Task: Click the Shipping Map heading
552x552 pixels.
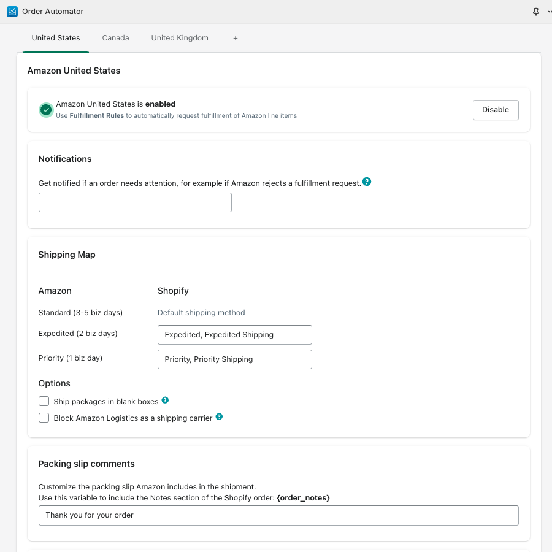Action: click(67, 255)
